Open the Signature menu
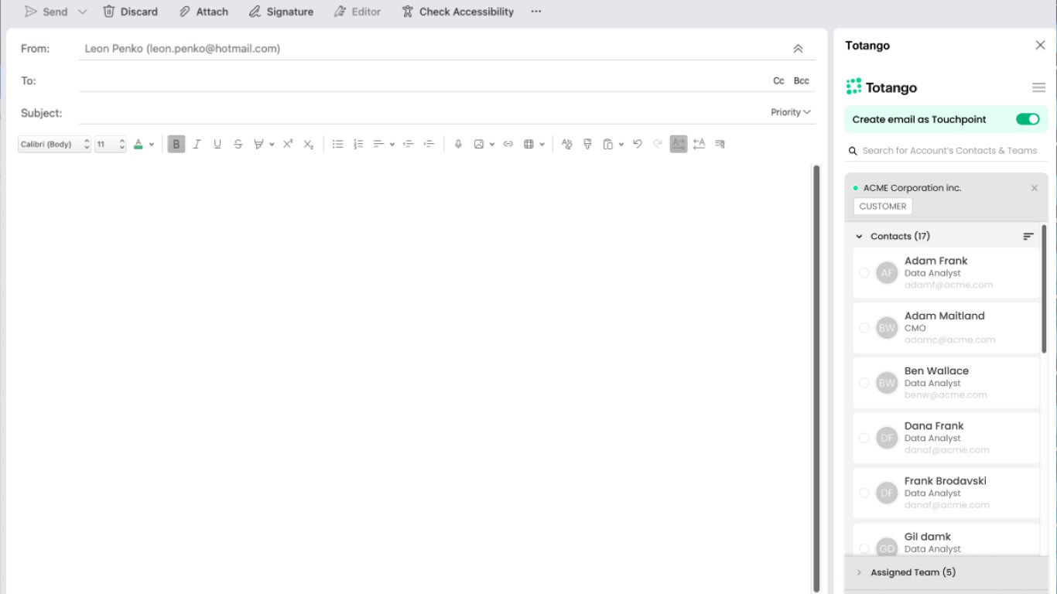This screenshot has width=1057, height=594. 281,12
